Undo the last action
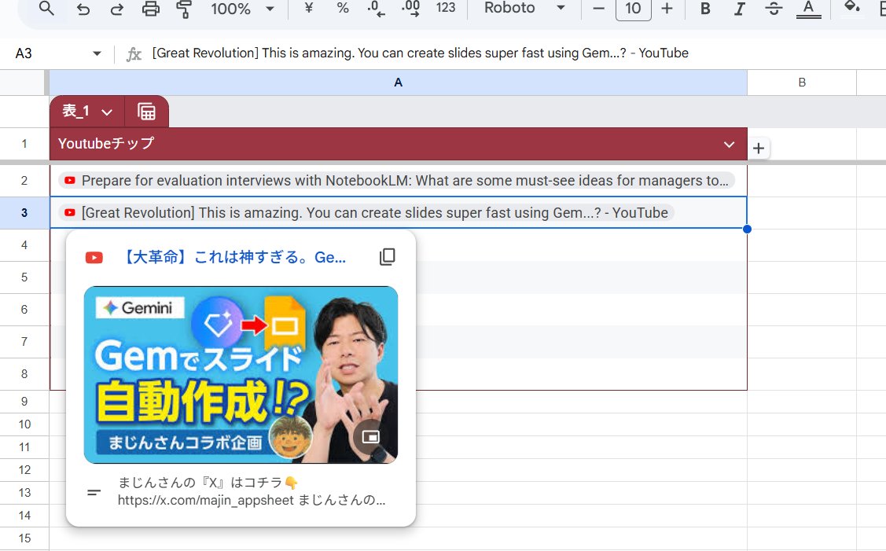The image size is (886, 551). 83,9
